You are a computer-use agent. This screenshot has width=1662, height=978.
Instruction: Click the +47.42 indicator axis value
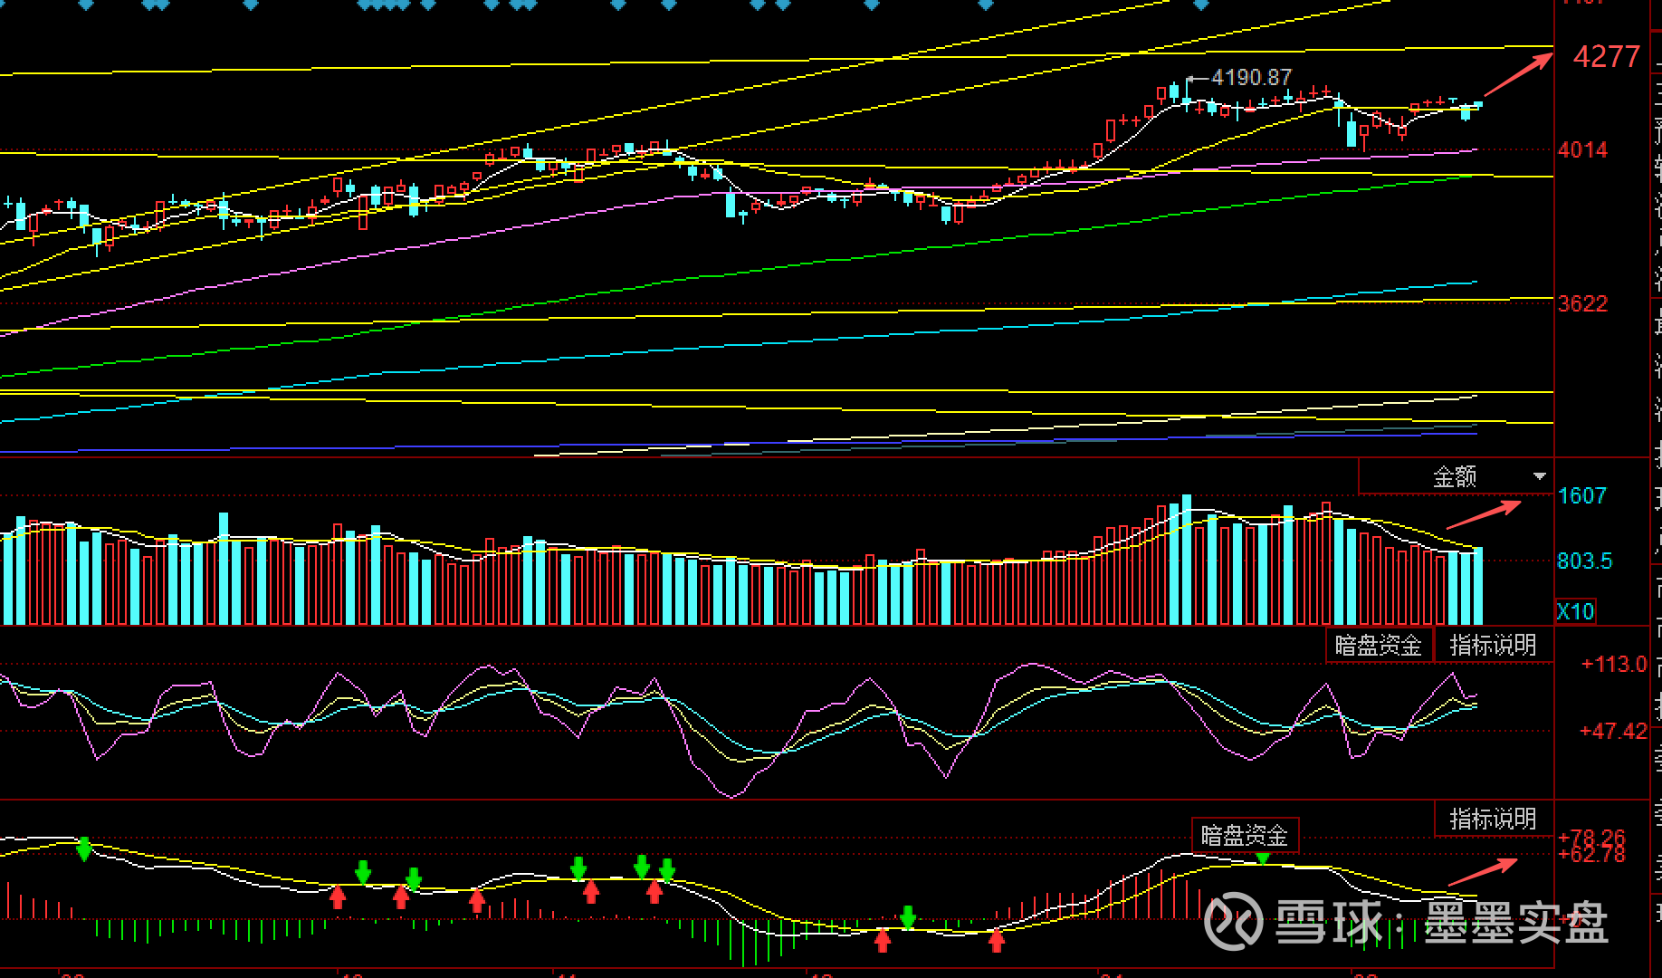click(1614, 731)
